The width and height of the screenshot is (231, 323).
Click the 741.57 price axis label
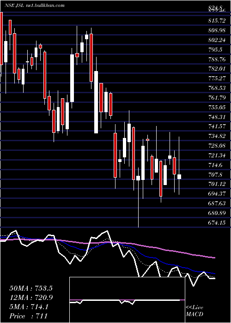217,126
